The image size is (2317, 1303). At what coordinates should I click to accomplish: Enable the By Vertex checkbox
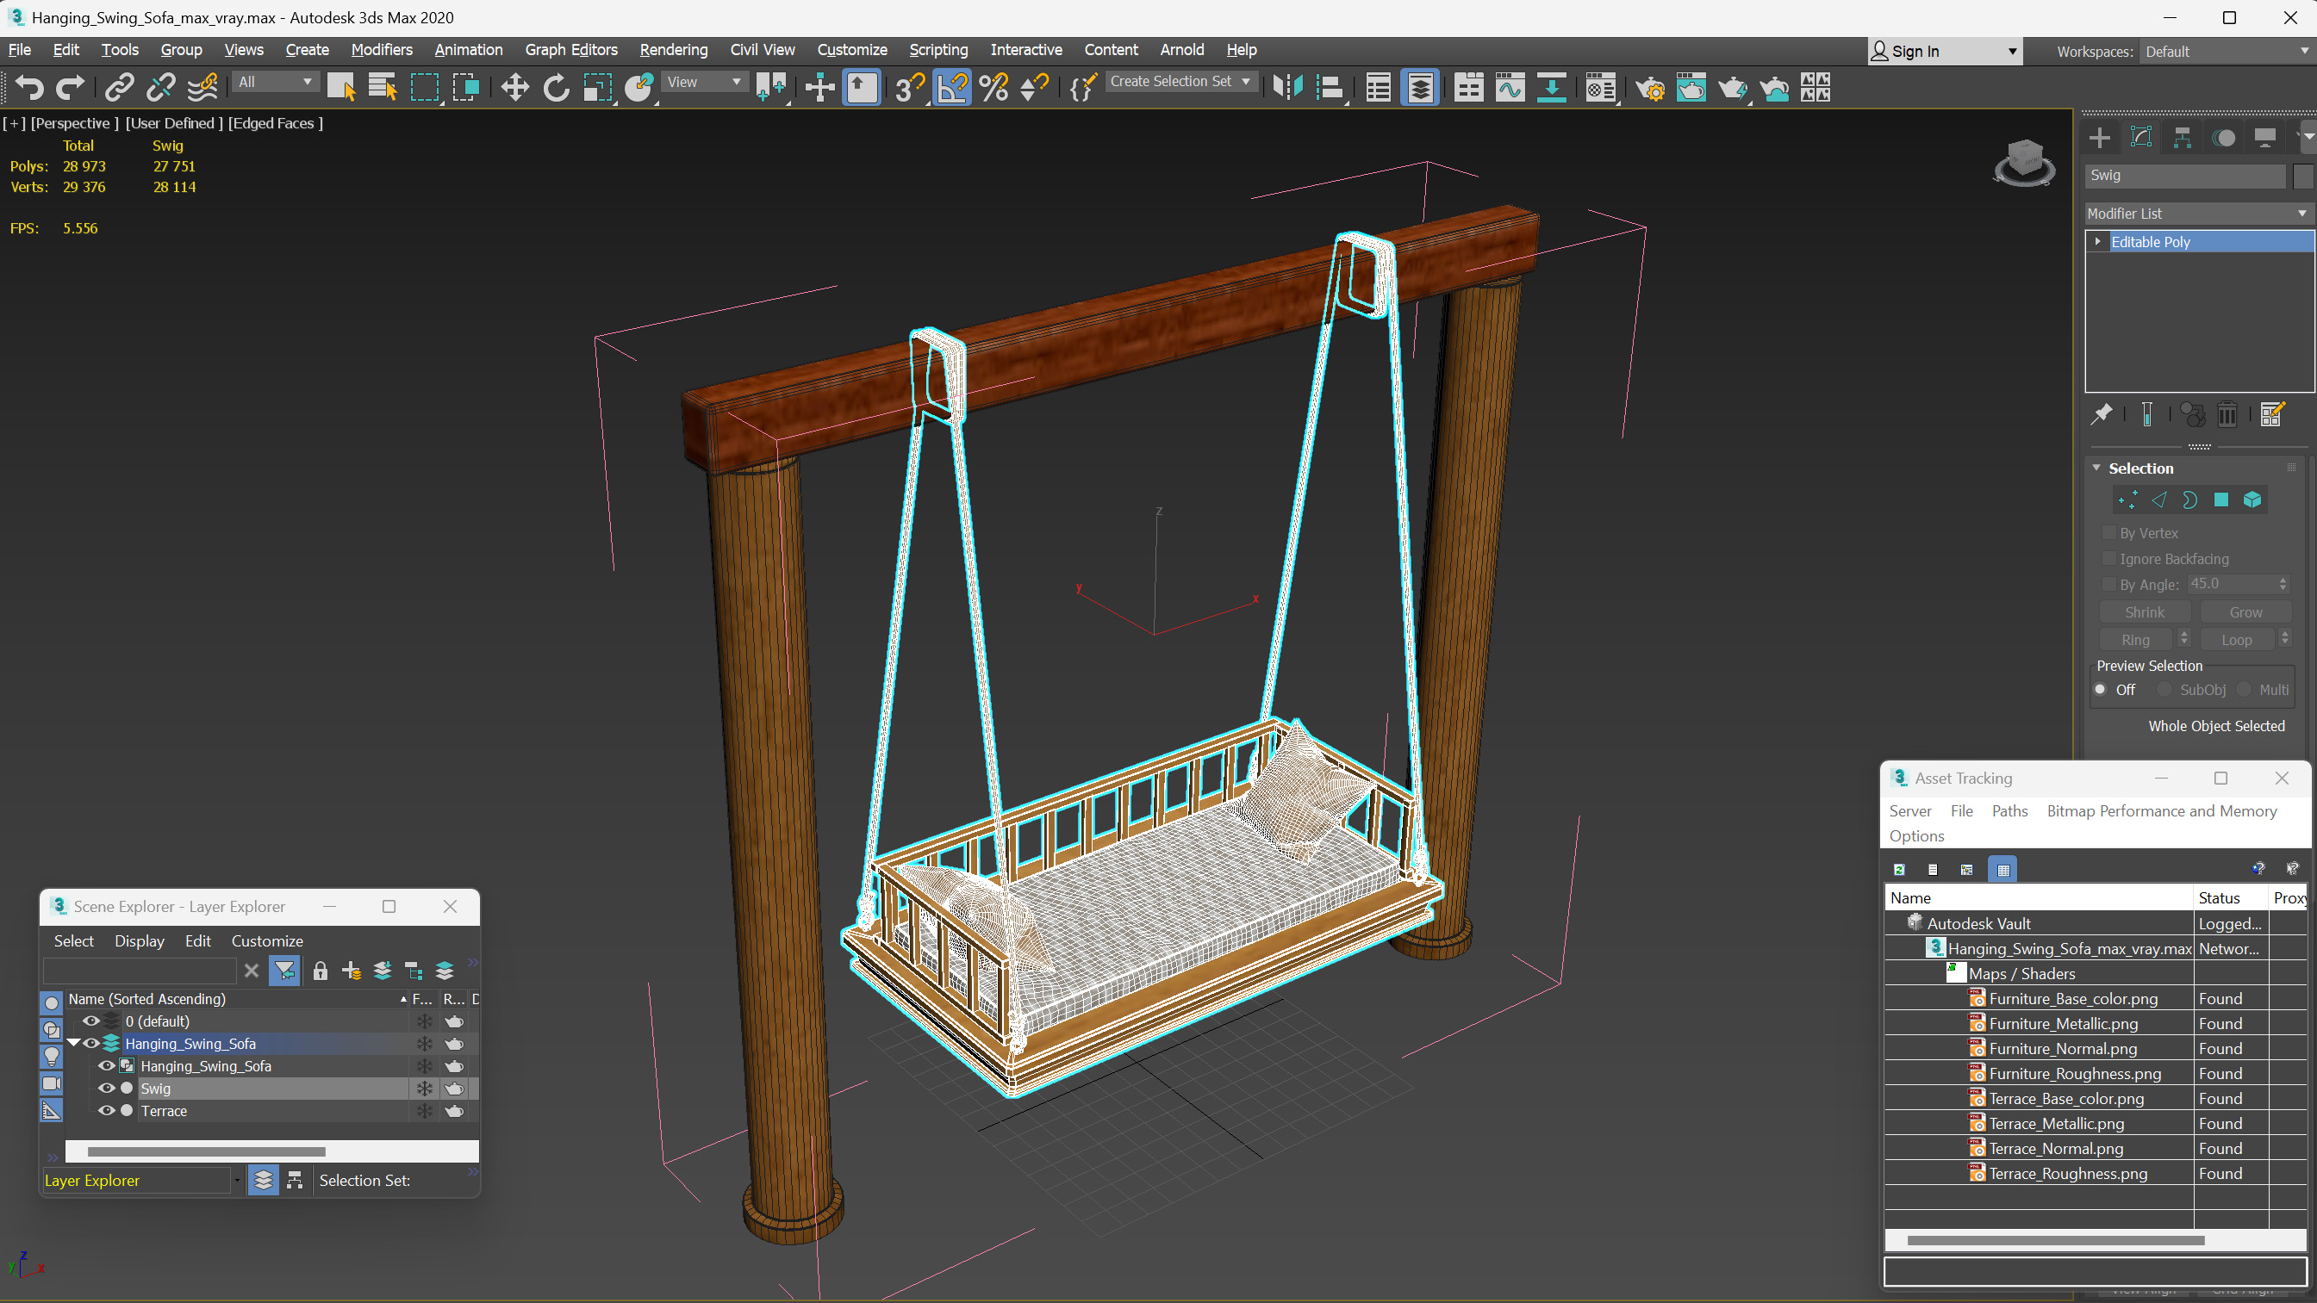2108,532
